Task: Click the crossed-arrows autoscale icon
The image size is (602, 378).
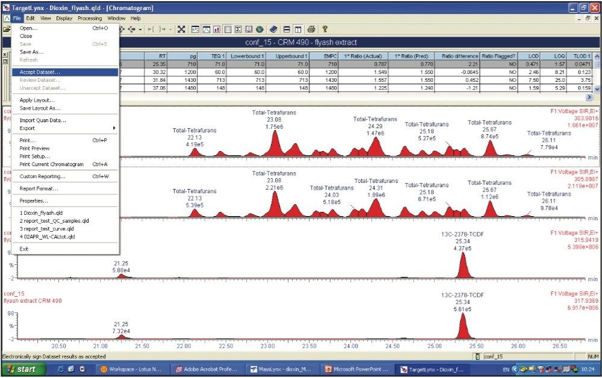Action: tap(182, 29)
